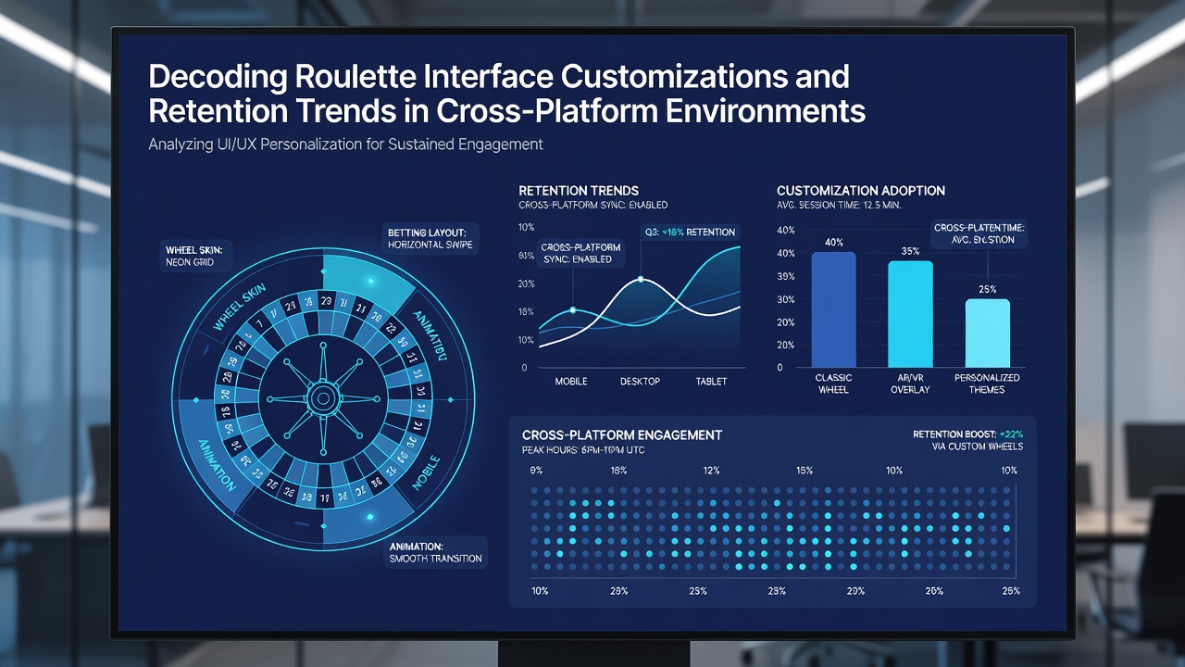This screenshot has width=1185, height=667.
Task: Click the '15%' label above engagement dot grid
Action: click(x=804, y=471)
